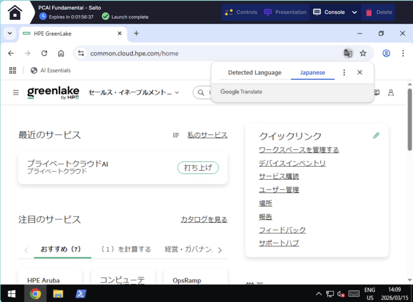Expand the Console dropdown arrow
Screen dimensions: 413x302
pos(355,12)
